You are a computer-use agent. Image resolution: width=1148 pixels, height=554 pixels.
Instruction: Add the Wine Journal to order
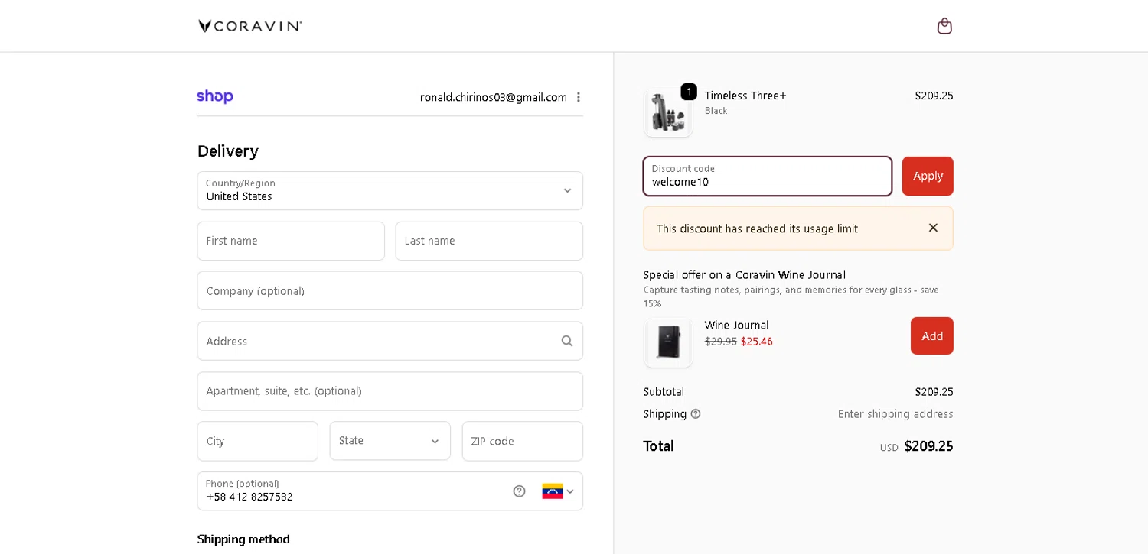click(932, 335)
